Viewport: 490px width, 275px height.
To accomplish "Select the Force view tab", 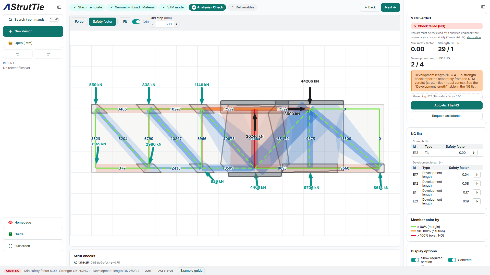I will click(79, 22).
